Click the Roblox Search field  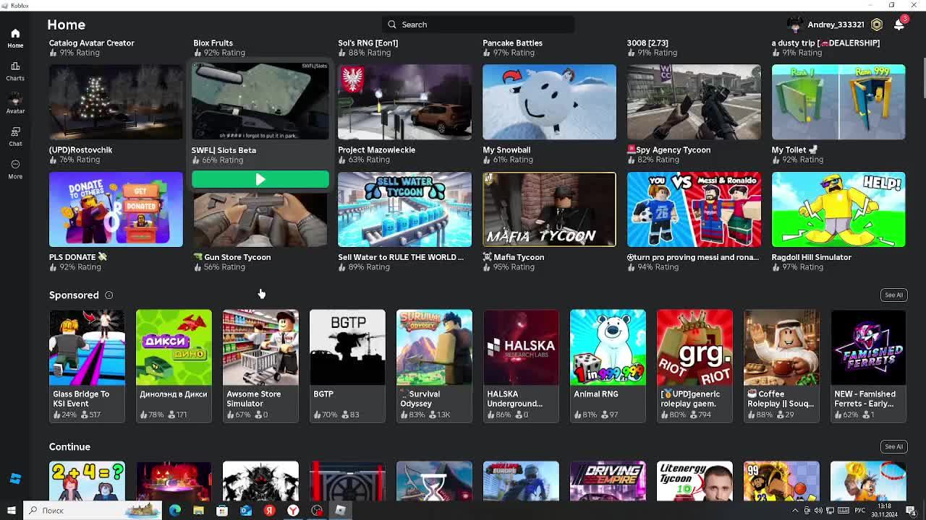478,25
